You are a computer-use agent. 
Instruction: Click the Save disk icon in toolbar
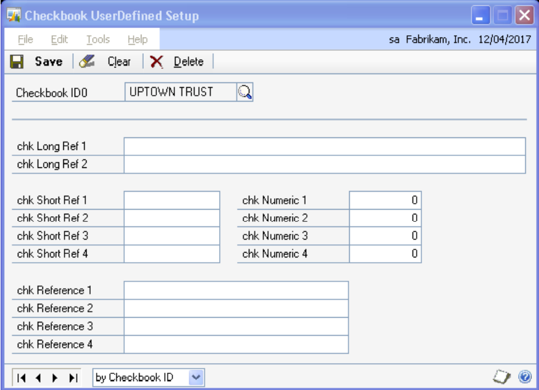(x=17, y=62)
